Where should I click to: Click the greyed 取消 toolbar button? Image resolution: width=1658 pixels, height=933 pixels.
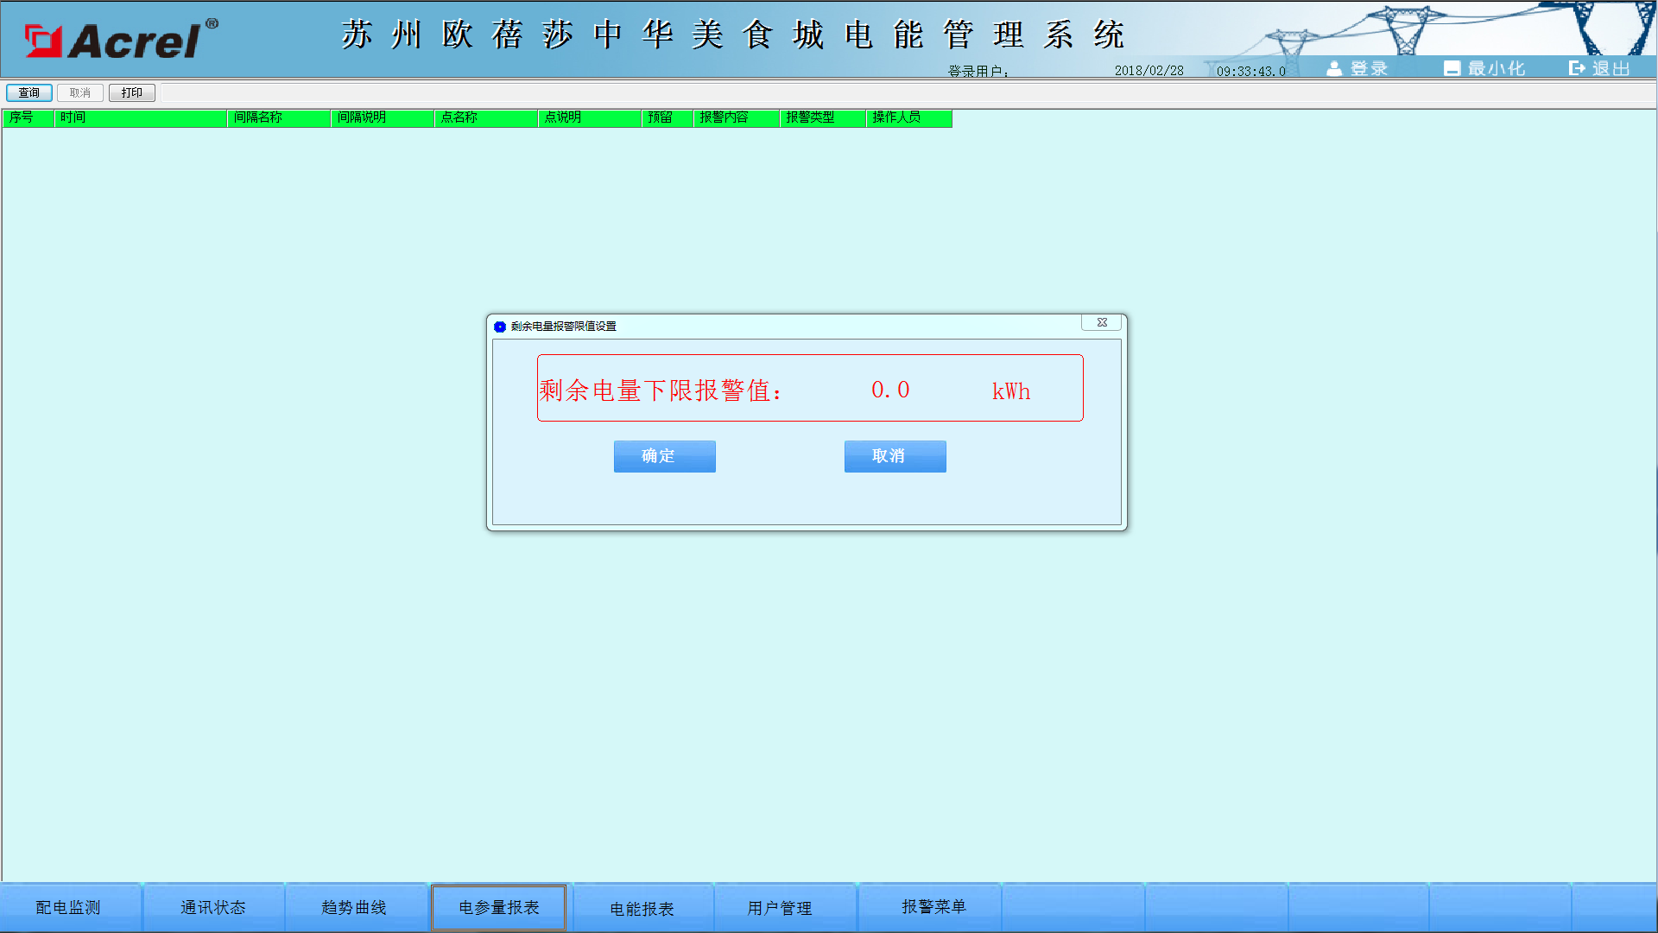[x=80, y=92]
